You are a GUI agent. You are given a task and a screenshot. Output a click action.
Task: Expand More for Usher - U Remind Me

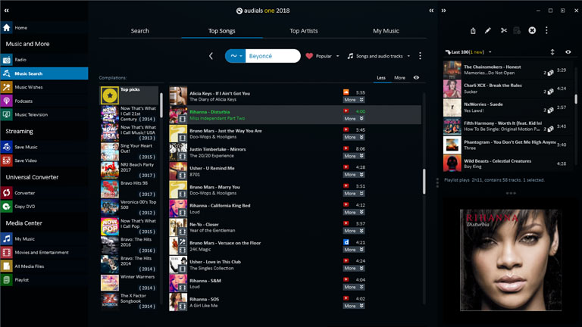[353, 175]
